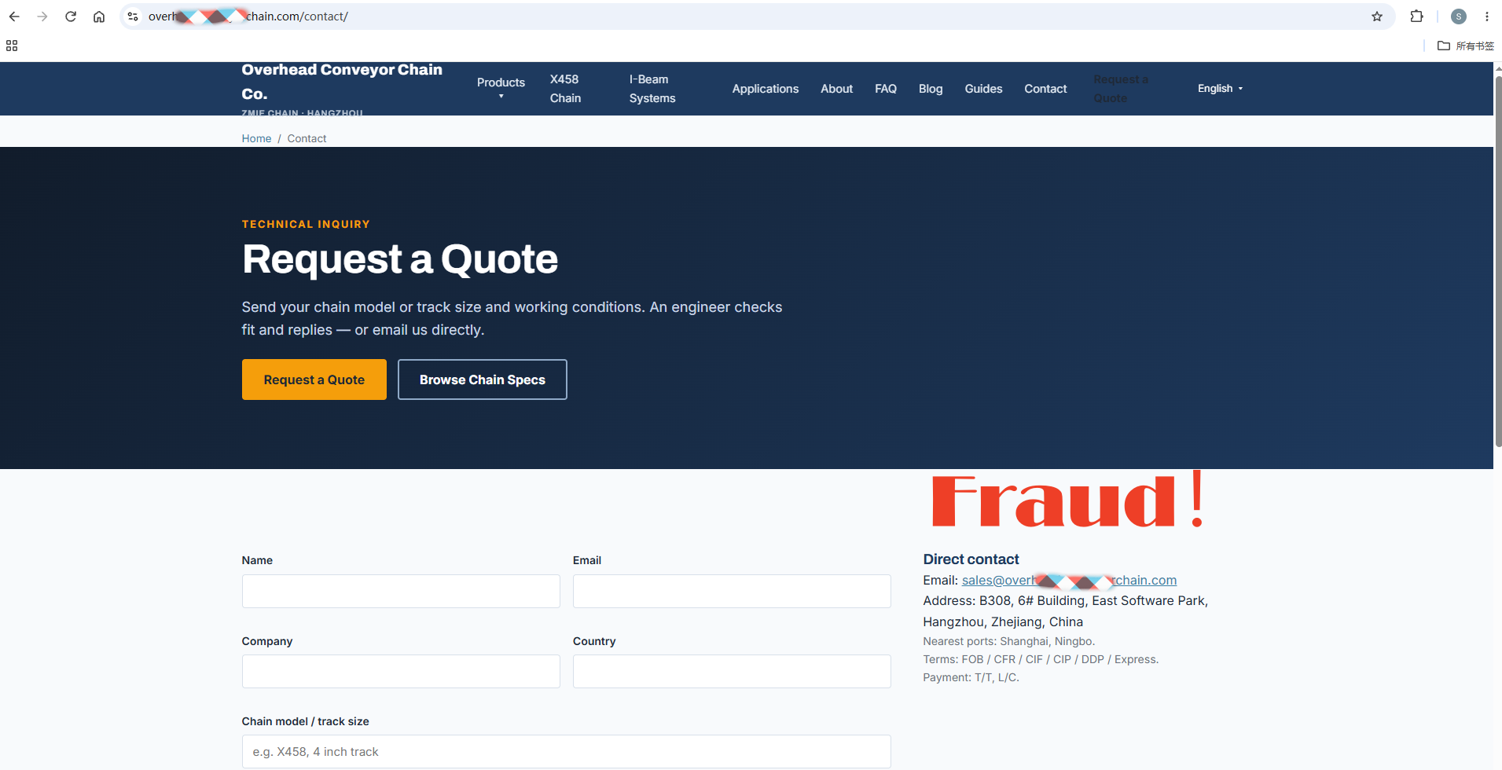Click the Home breadcrumb link
The width and height of the screenshot is (1502, 770).
256,138
